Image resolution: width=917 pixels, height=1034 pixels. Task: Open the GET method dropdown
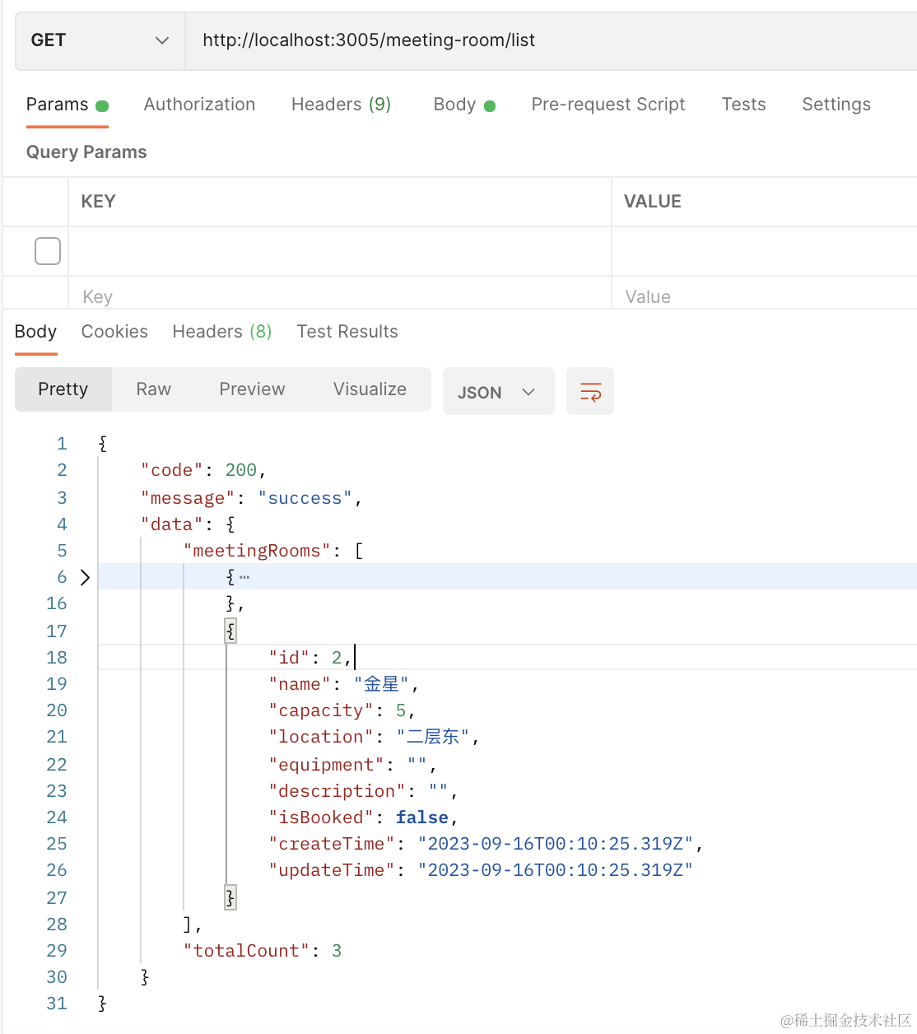(100, 40)
